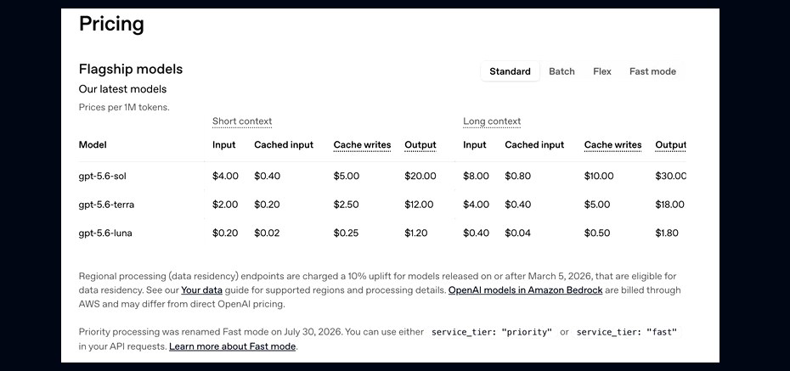790x371 pixels.
Task: Click the service_tier: "fast" code snippet
Action: coord(627,332)
